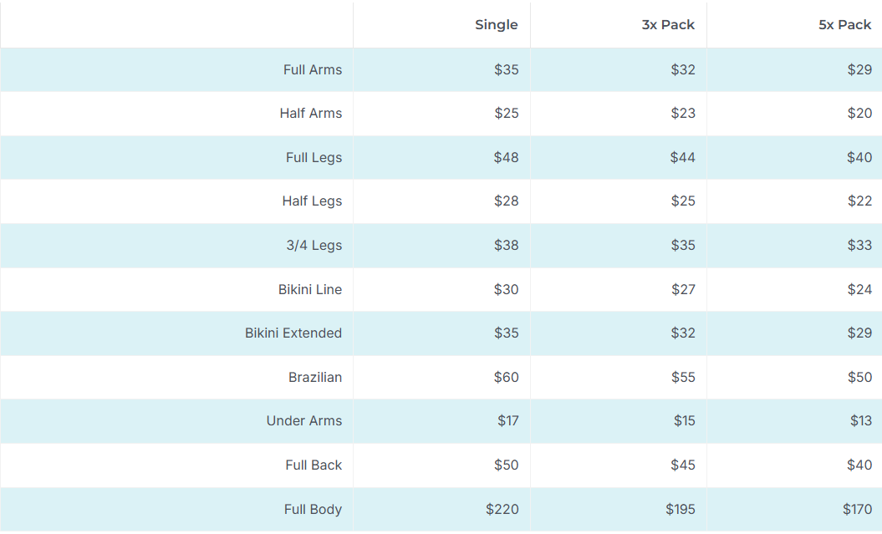Select the Bikini Extended row label
The height and width of the screenshot is (534, 882).
[x=293, y=333]
